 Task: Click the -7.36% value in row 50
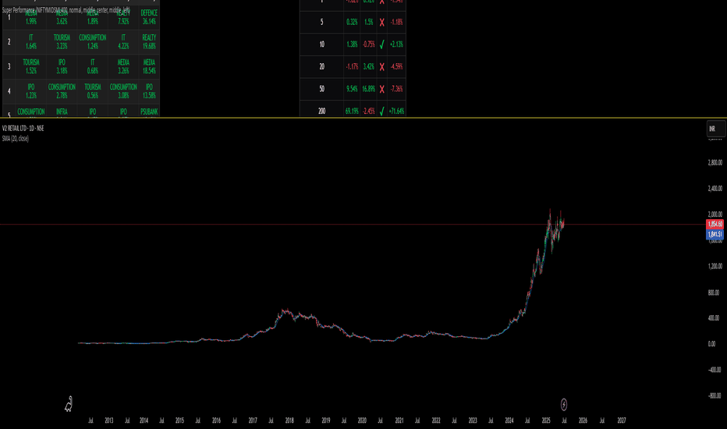coord(396,89)
